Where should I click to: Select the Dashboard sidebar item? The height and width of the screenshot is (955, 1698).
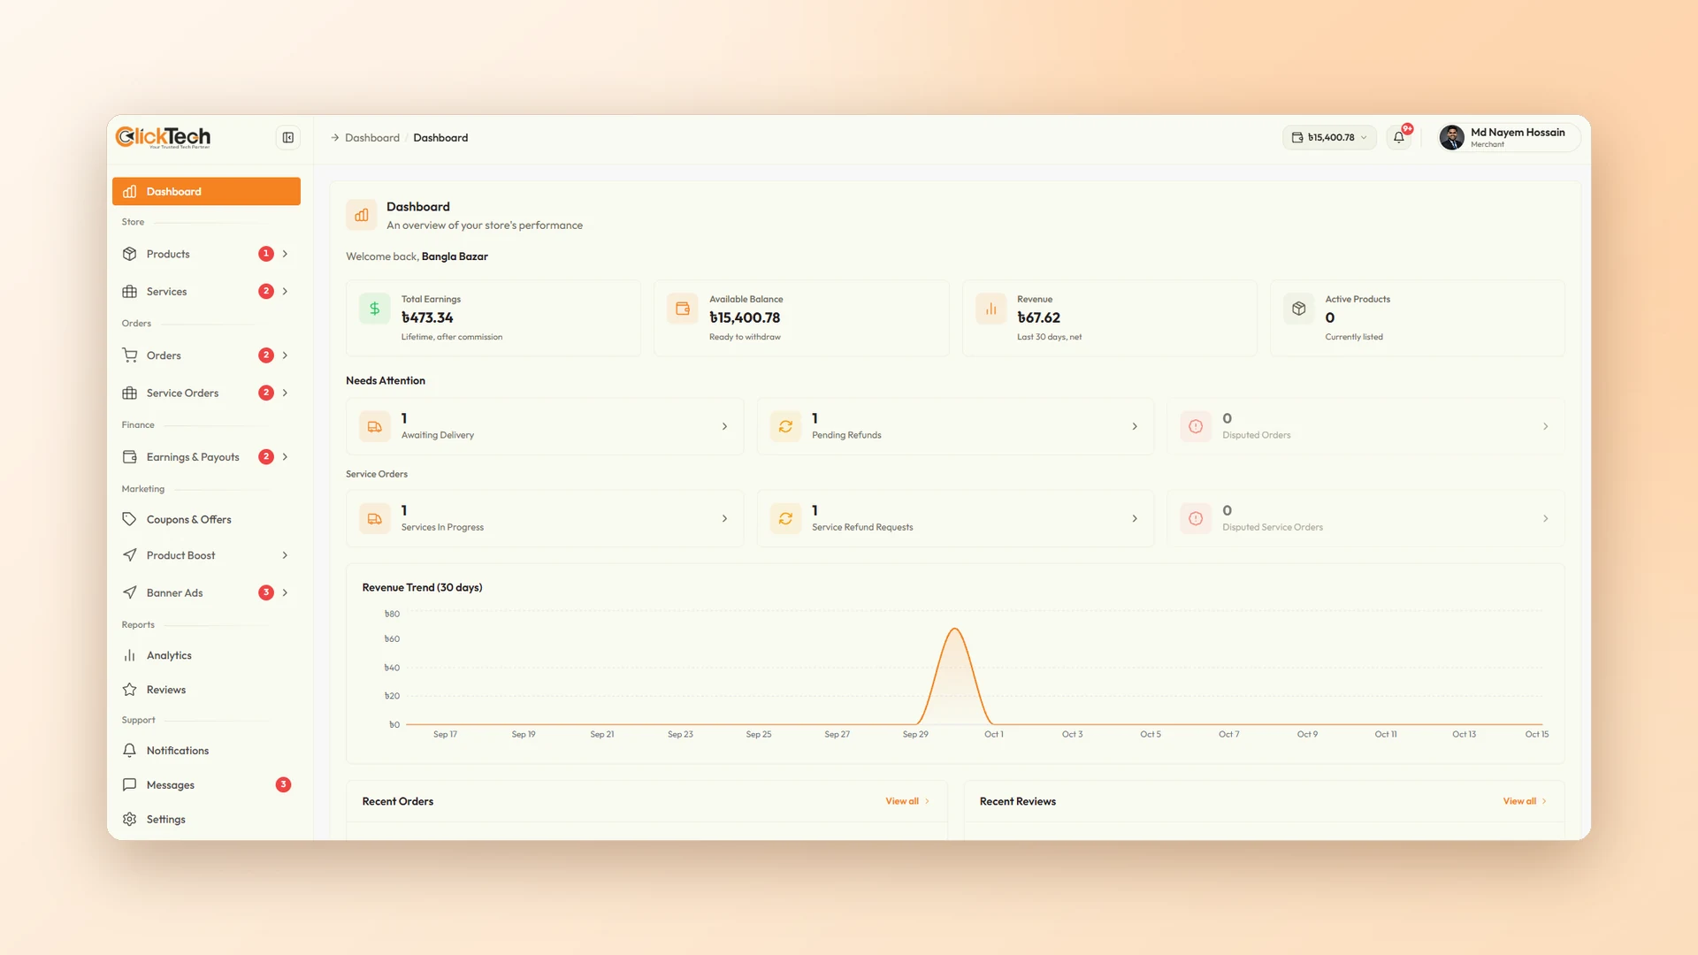coord(206,191)
